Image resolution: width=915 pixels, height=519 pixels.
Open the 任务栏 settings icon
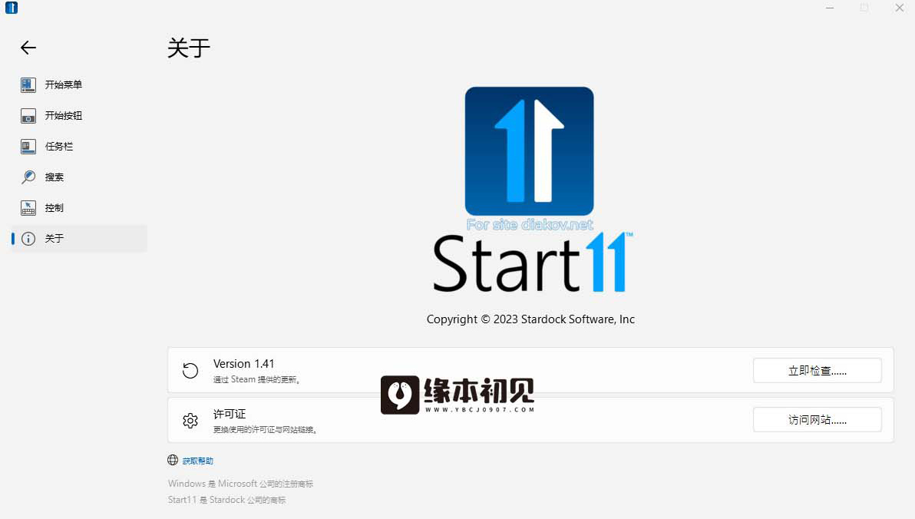pyautogui.click(x=28, y=147)
